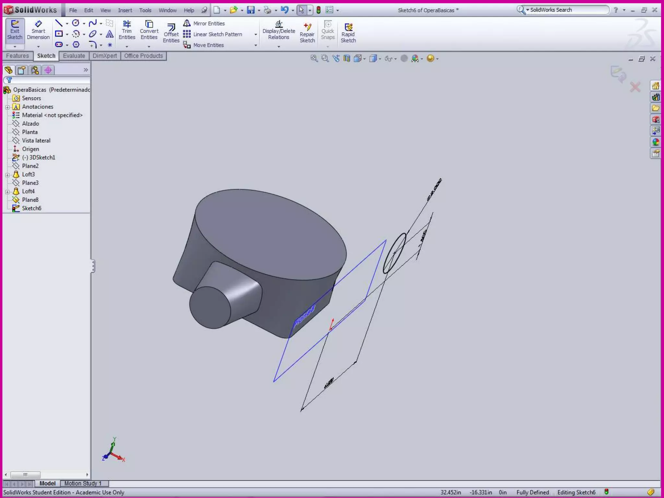Select Sketch6 in the feature tree
Image resolution: width=664 pixels, height=498 pixels.
(31, 208)
